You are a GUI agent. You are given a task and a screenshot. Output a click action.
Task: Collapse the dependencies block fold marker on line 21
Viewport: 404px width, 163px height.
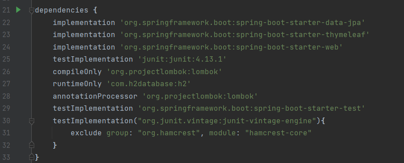coord(31,11)
